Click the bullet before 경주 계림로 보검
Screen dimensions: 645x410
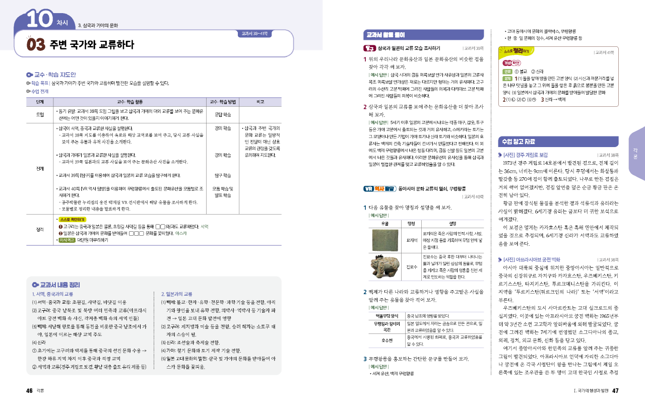click(x=499, y=155)
